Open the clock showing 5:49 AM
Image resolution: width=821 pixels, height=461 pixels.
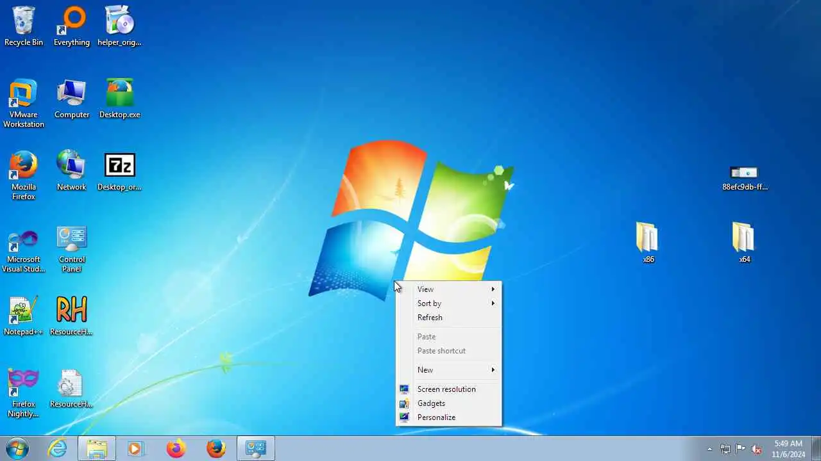(x=788, y=449)
